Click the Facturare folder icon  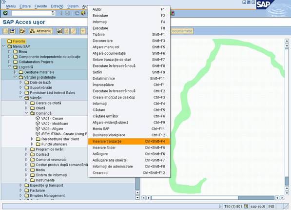point(27,190)
